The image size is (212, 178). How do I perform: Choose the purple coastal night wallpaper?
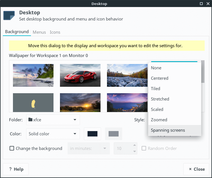[127, 103]
